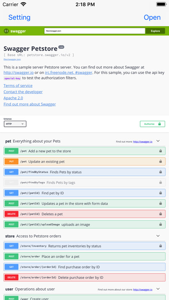169x300 pixels.
Task: Click the lock icon on POST /pet row
Action: [x=160, y=151]
